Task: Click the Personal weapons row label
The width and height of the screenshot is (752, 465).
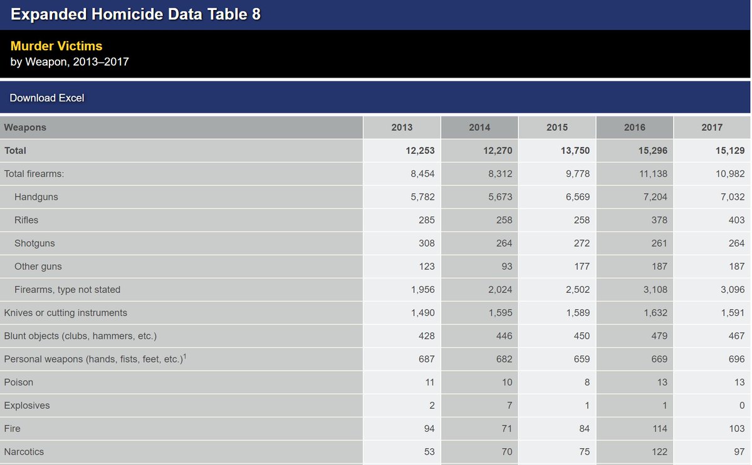Action: [94, 359]
